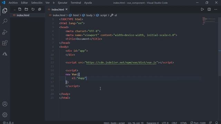Run the current file
The image size is (221, 124).
pyautogui.click(x=202, y=9)
